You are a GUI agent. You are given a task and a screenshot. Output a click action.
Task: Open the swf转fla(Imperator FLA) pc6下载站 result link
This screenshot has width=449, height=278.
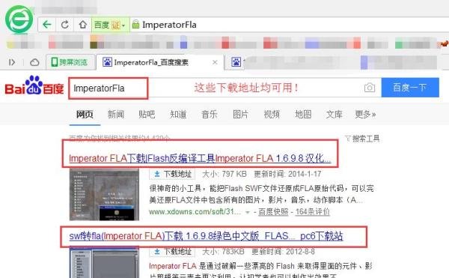click(x=206, y=236)
